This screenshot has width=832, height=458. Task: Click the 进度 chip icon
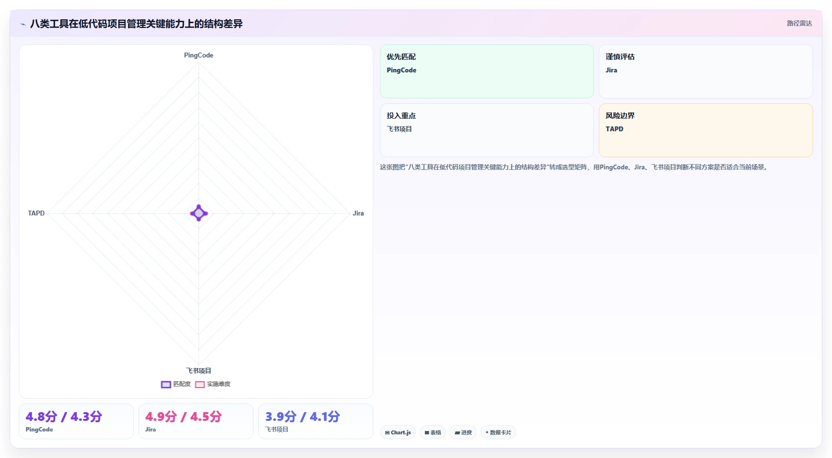click(x=457, y=433)
